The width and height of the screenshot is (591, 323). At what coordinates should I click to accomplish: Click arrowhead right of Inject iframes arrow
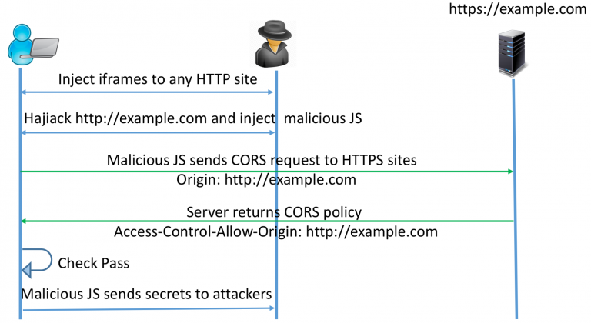tap(270, 92)
